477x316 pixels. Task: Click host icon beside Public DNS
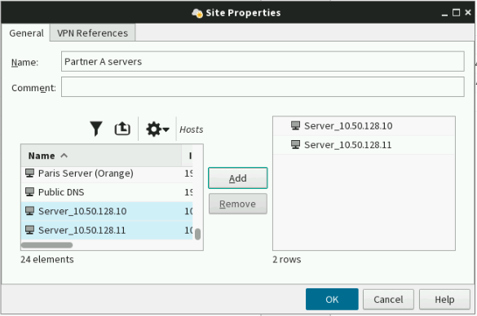30,192
